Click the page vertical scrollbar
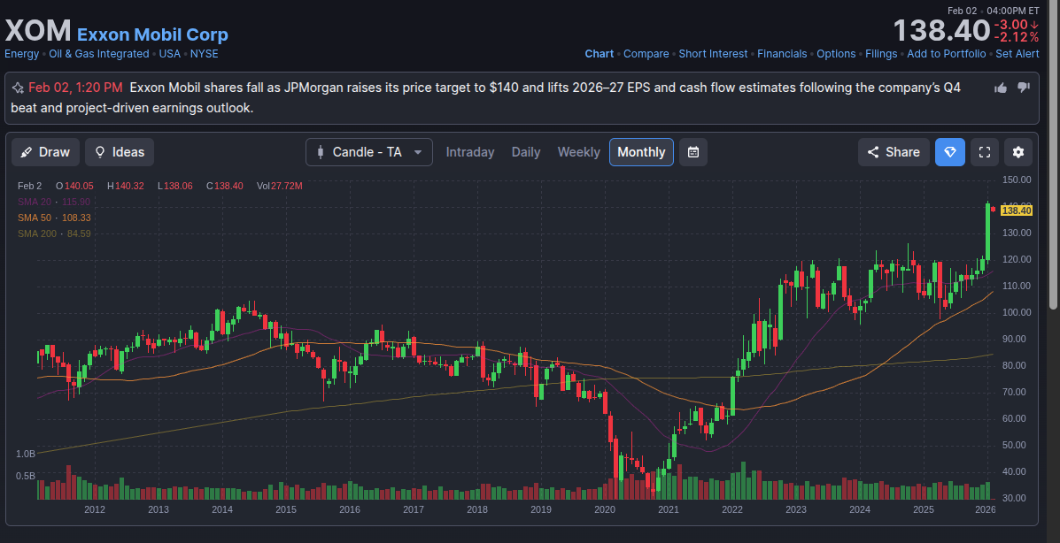Screen dimensions: 1060x543 (1053, 177)
